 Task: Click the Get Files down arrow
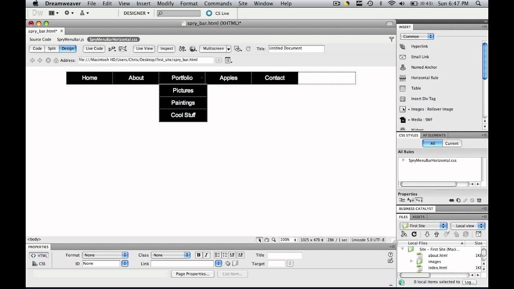point(427,234)
